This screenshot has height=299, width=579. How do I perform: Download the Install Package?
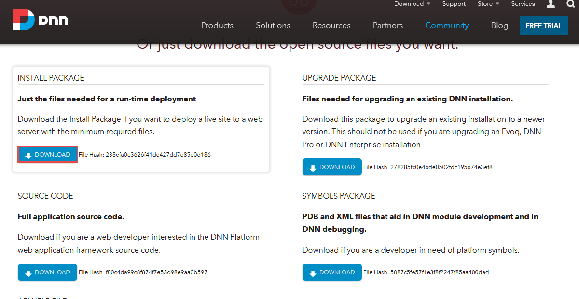[47, 154]
